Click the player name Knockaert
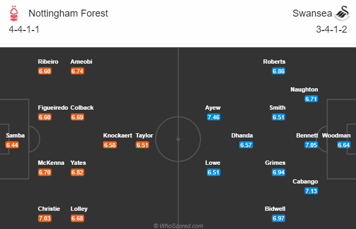356x229 pixels. click(x=117, y=135)
